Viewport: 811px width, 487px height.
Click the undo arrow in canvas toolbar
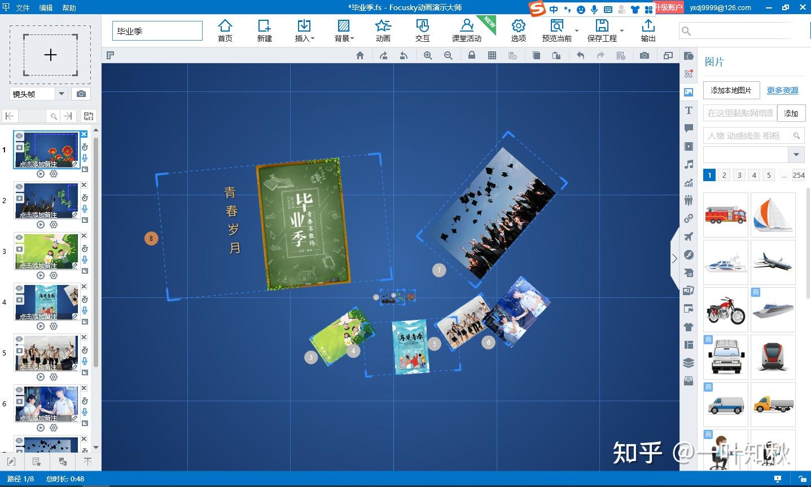(x=580, y=55)
